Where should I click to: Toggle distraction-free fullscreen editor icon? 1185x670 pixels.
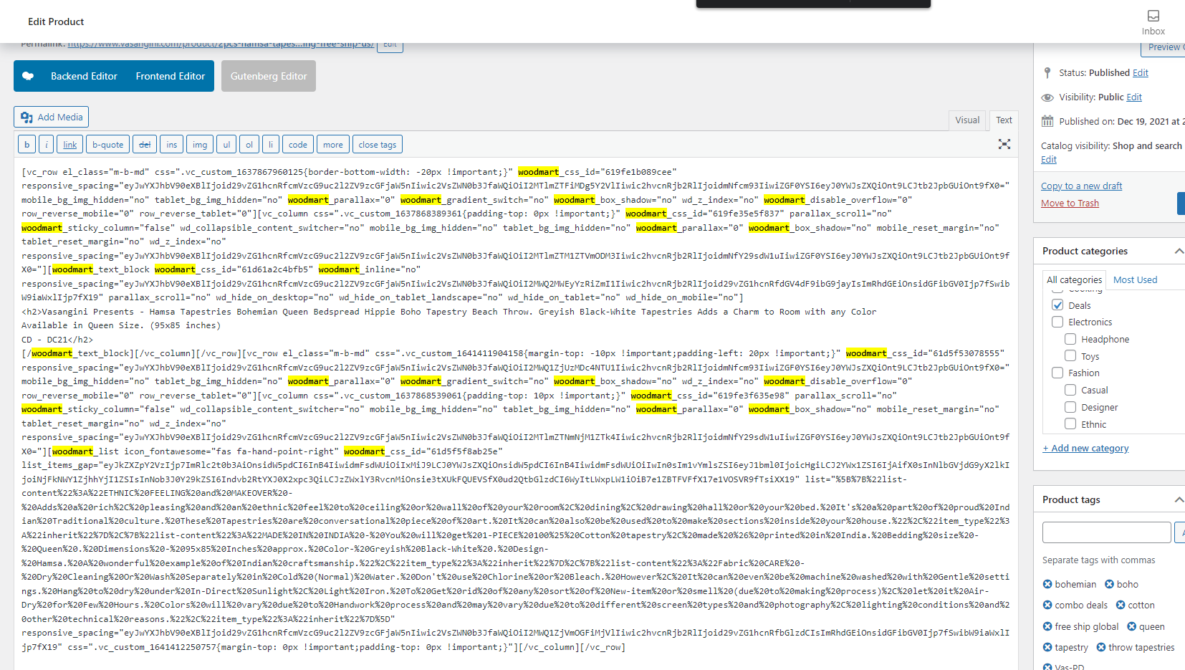(x=1004, y=144)
